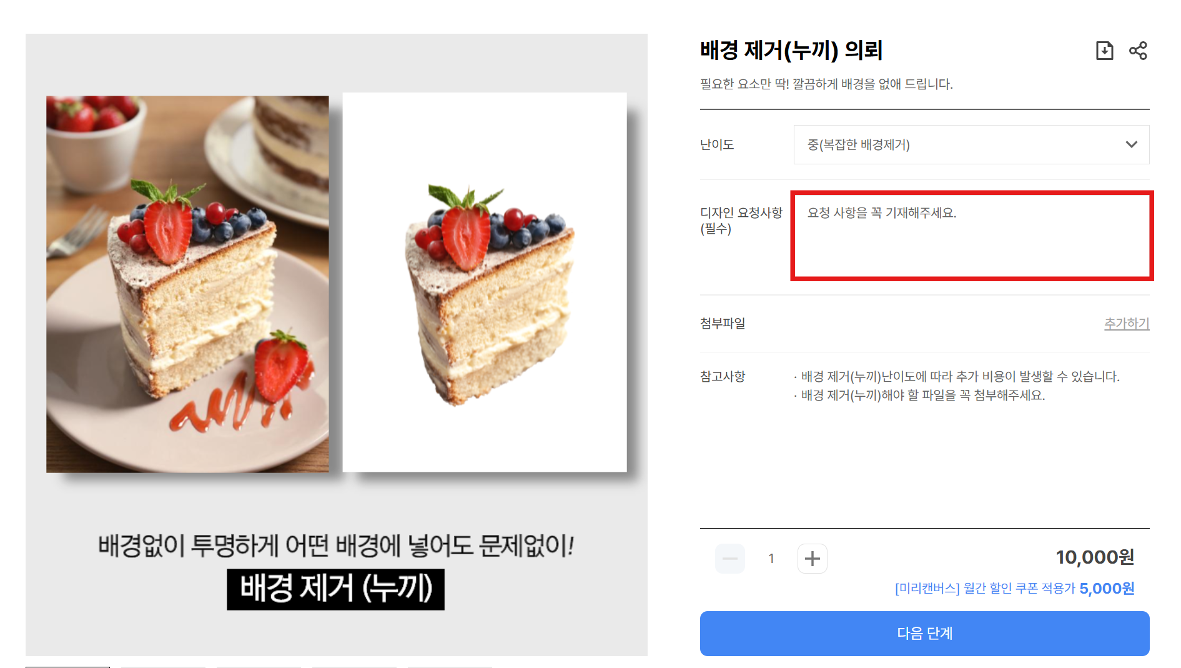Open the 미리캔버스 월간 할인 쿠폰 link

pyautogui.click(x=1014, y=589)
